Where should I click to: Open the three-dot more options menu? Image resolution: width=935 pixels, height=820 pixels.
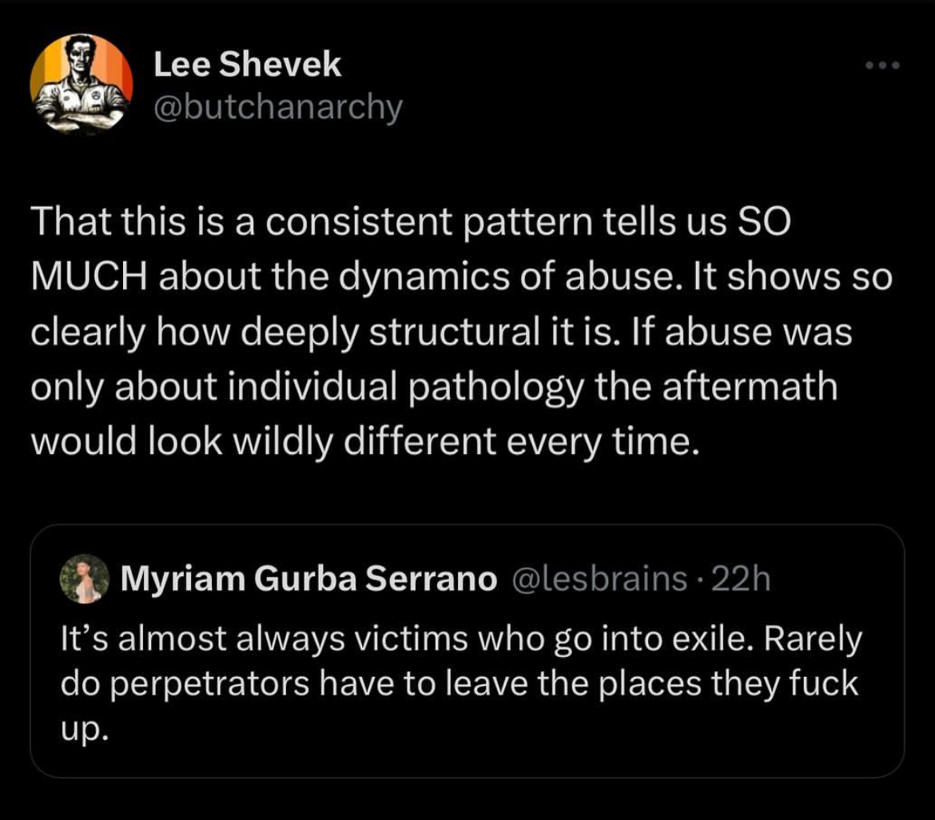coord(883,66)
